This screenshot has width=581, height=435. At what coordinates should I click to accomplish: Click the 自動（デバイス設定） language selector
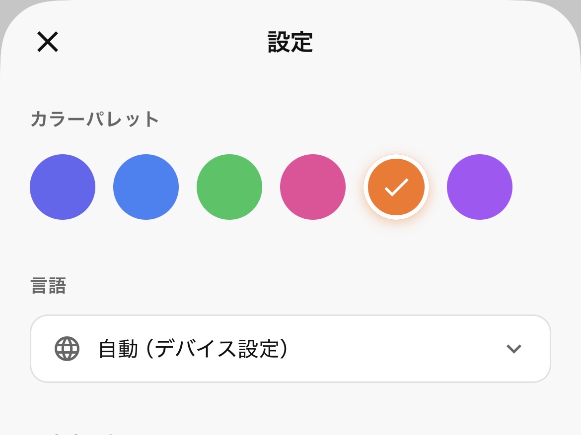pos(290,349)
